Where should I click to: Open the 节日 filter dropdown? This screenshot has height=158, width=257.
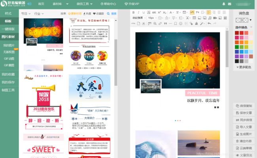tap(26, 14)
